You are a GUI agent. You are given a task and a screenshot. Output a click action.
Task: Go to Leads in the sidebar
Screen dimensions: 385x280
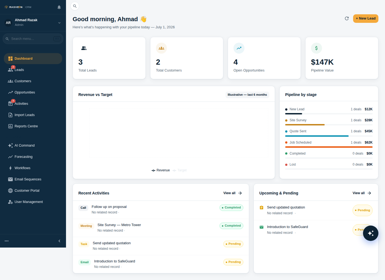[x=33, y=70]
